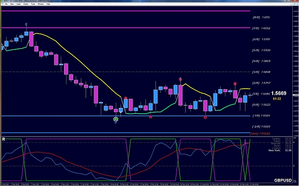This screenshot has width=299, height=186.
Task: Select the [1/8] 1.5686 level label
Action: (261, 94)
